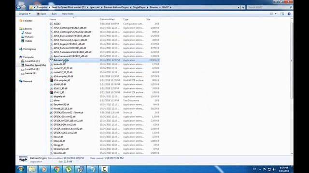Expand the arrow after Win32 in breadcrumb

170,7
